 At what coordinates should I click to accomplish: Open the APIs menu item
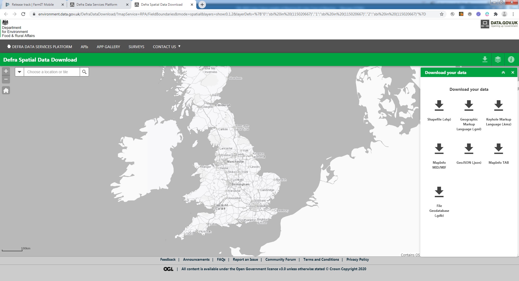84,47
